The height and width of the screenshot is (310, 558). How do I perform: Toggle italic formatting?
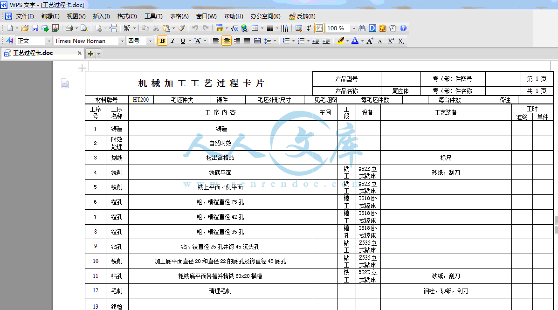172,41
